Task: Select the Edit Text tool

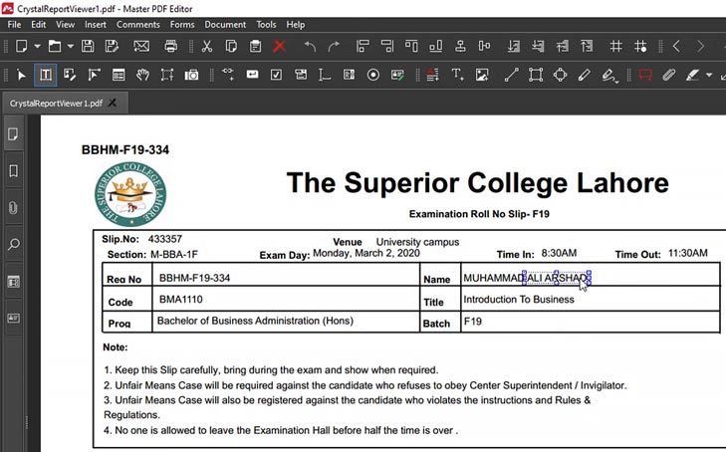Action: (x=46, y=75)
